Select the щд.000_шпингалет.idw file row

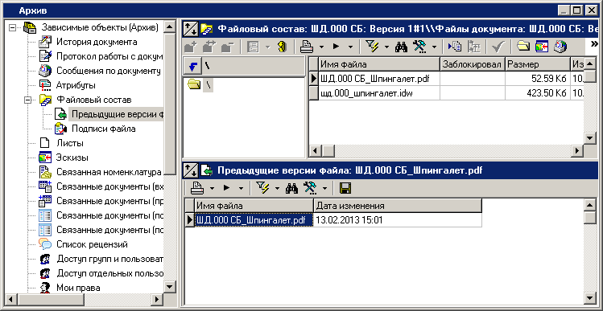point(447,93)
